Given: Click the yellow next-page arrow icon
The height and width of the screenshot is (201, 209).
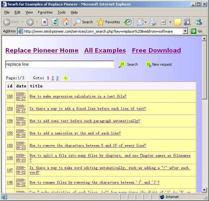Looking at the screenshot, I should (66, 78).
